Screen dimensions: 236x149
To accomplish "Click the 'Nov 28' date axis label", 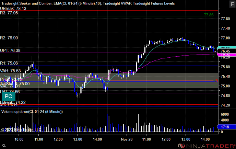I will [x=127, y=139].
